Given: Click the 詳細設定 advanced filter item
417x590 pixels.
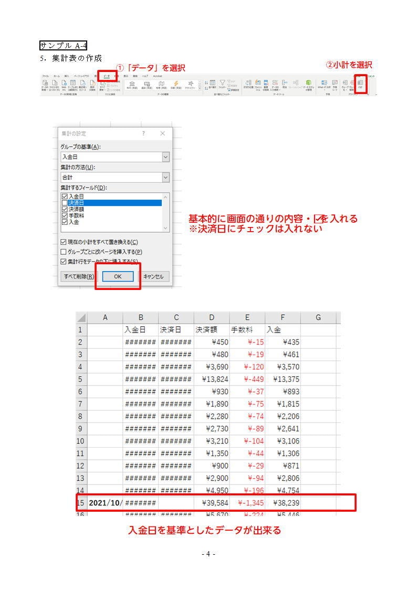Looking at the screenshot, I should click(233, 89).
